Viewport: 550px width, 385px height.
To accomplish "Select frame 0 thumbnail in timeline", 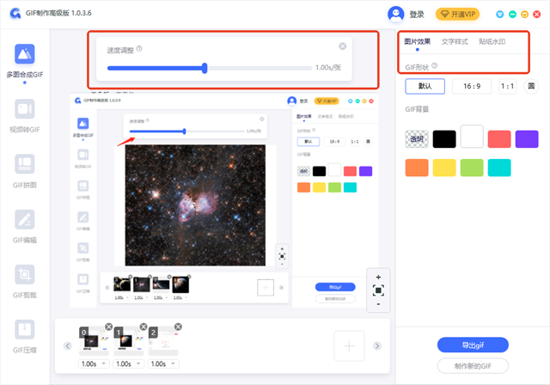I will (x=94, y=341).
